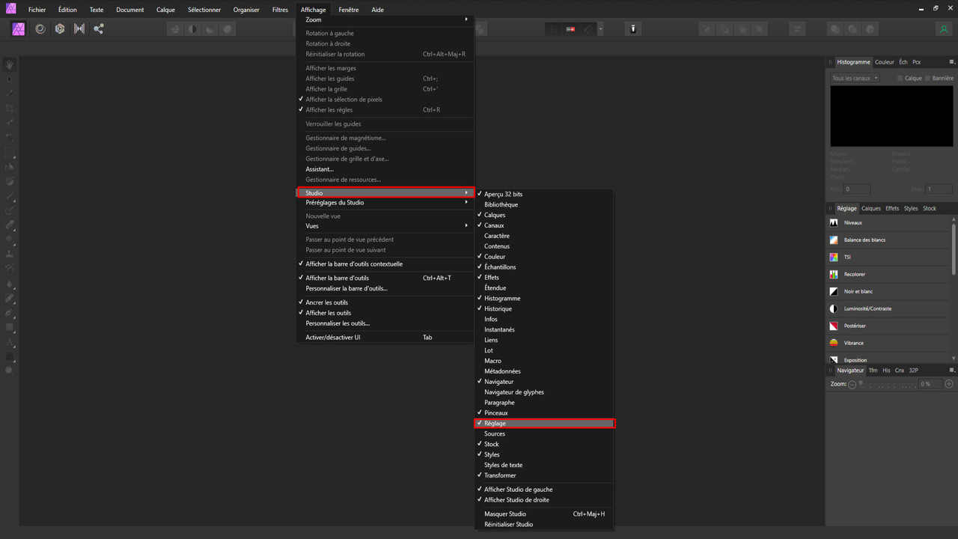Image resolution: width=958 pixels, height=539 pixels.
Task: Choose Assistant... menu entry
Action: tap(385, 169)
